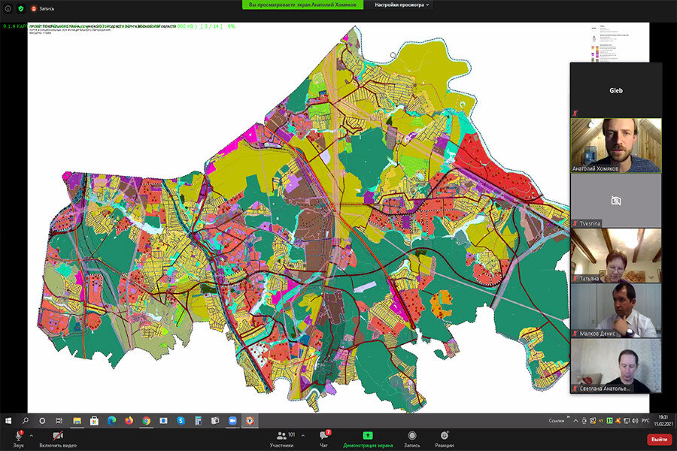Click the "Запись" record button in toolbar
Viewport: 677px width, 451px height.
[412, 439]
